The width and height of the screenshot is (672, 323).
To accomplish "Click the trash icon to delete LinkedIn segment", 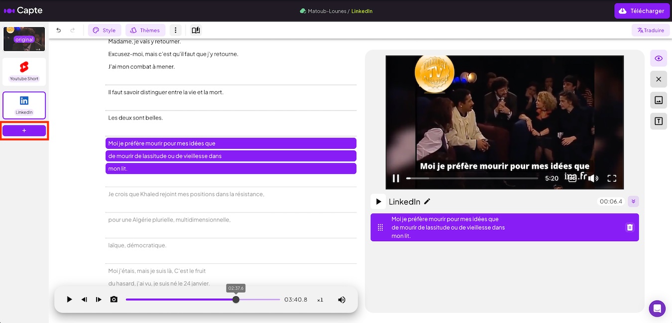I will pyautogui.click(x=630, y=227).
